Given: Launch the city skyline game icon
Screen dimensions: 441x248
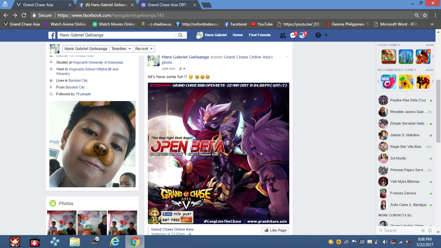Looking at the screenshot, I should [406, 57].
